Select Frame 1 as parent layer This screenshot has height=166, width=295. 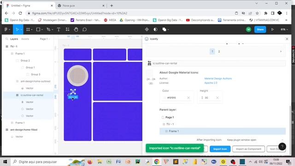tap(223, 131)
